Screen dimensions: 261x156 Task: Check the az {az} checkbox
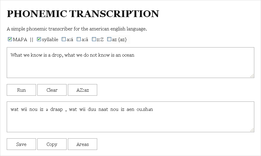(109, 39)
